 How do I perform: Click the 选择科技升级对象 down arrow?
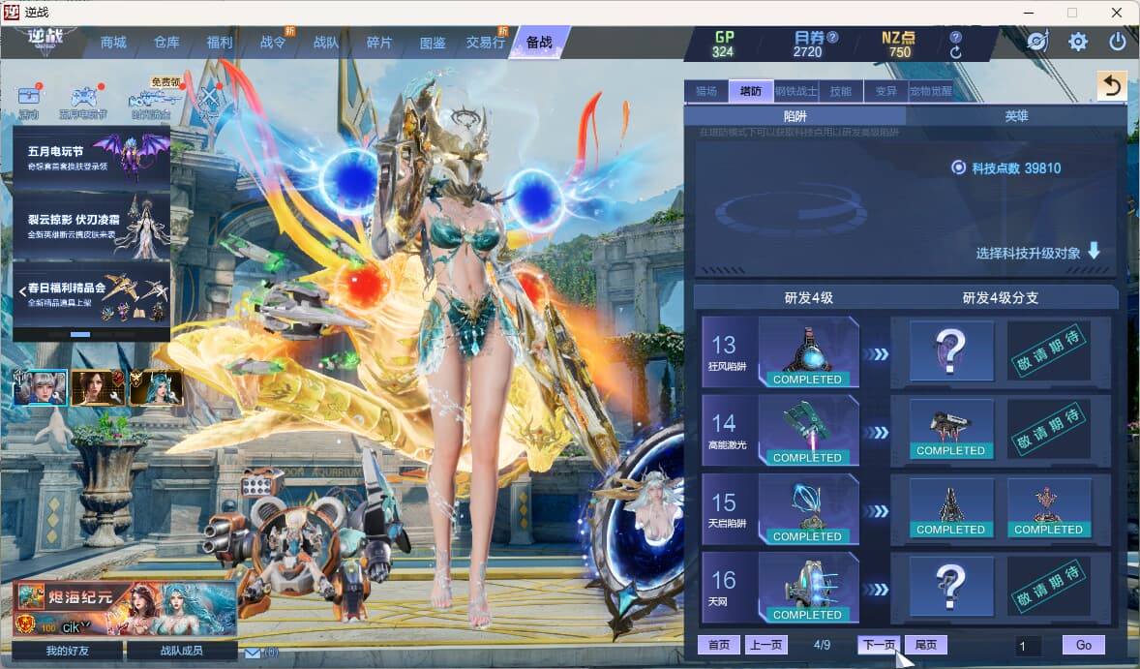1094,251
